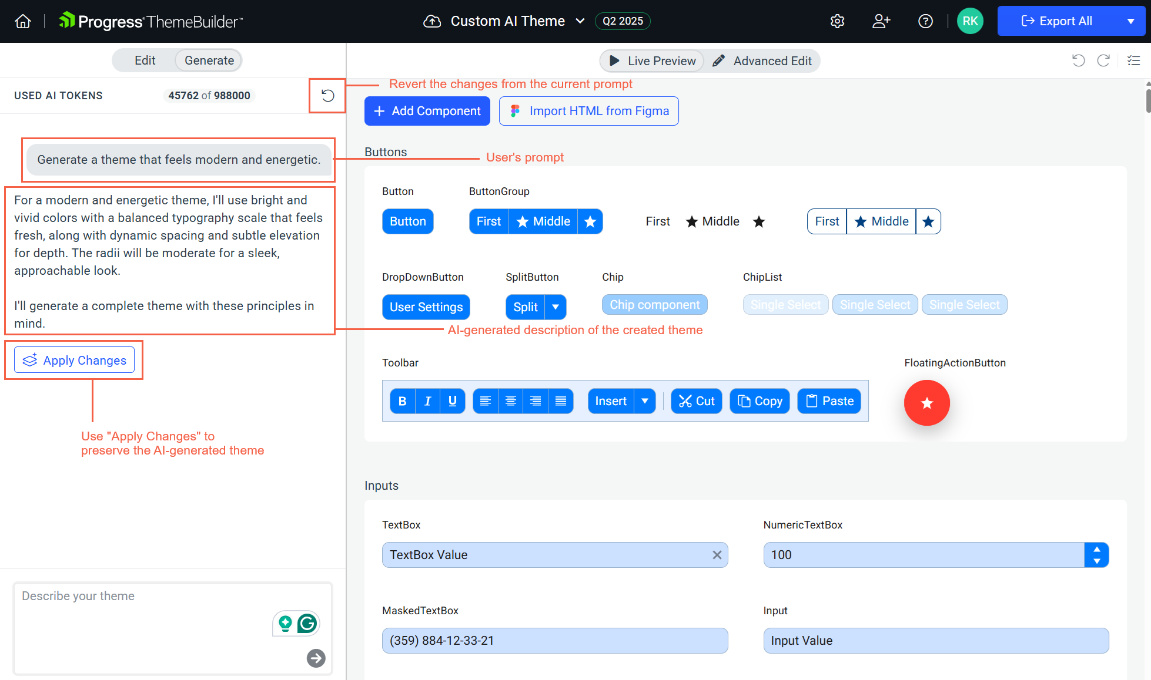Image resolution: width=1151 pixels, height=680 pixels.
Task: Toggle Bold in the preview toolbar
Action: 403,401
